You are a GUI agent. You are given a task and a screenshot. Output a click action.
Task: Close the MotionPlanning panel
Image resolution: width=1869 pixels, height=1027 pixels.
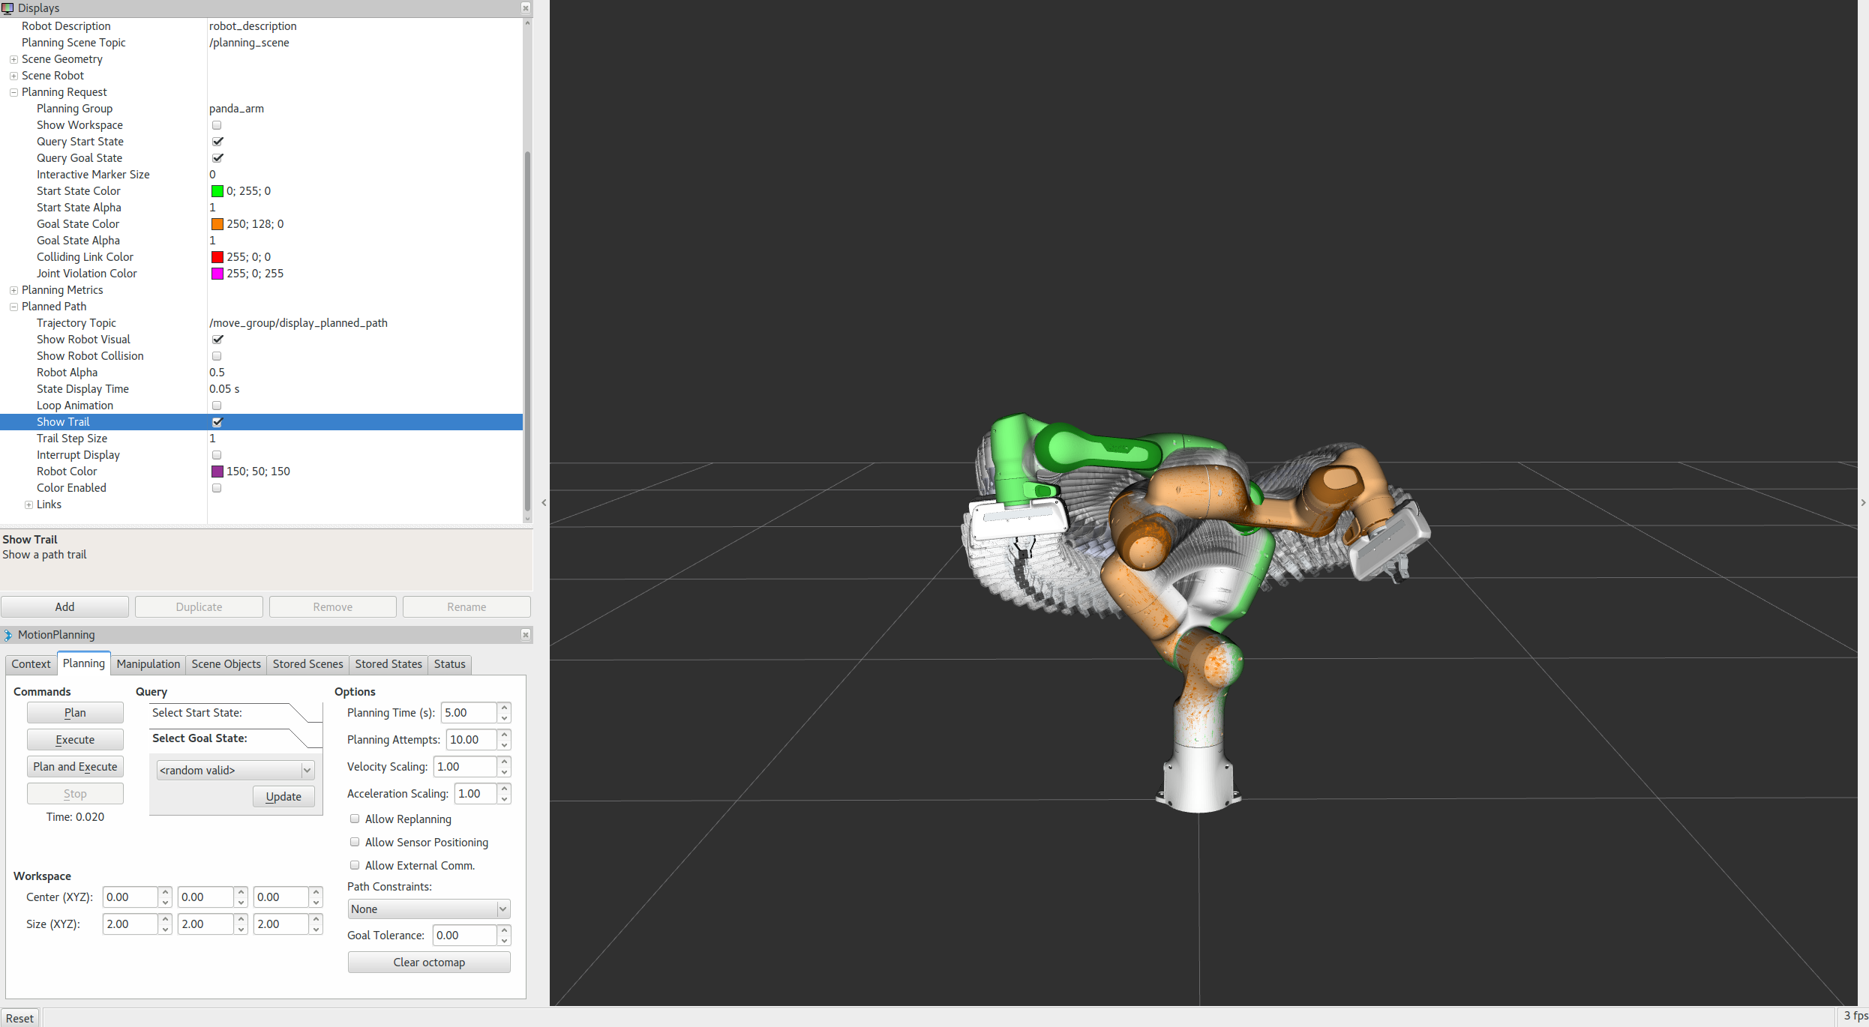pos(526,635)
